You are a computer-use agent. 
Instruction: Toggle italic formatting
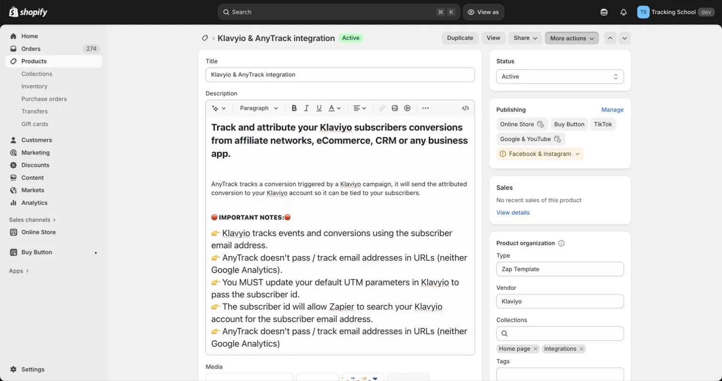pyautogui.click(x=307, y=108)
